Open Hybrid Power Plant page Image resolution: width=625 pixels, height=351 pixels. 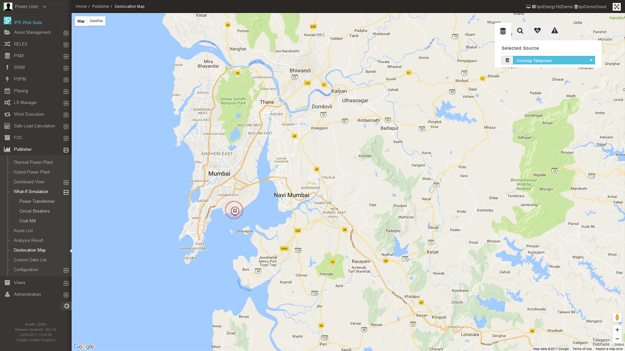[x=32, y=172]
